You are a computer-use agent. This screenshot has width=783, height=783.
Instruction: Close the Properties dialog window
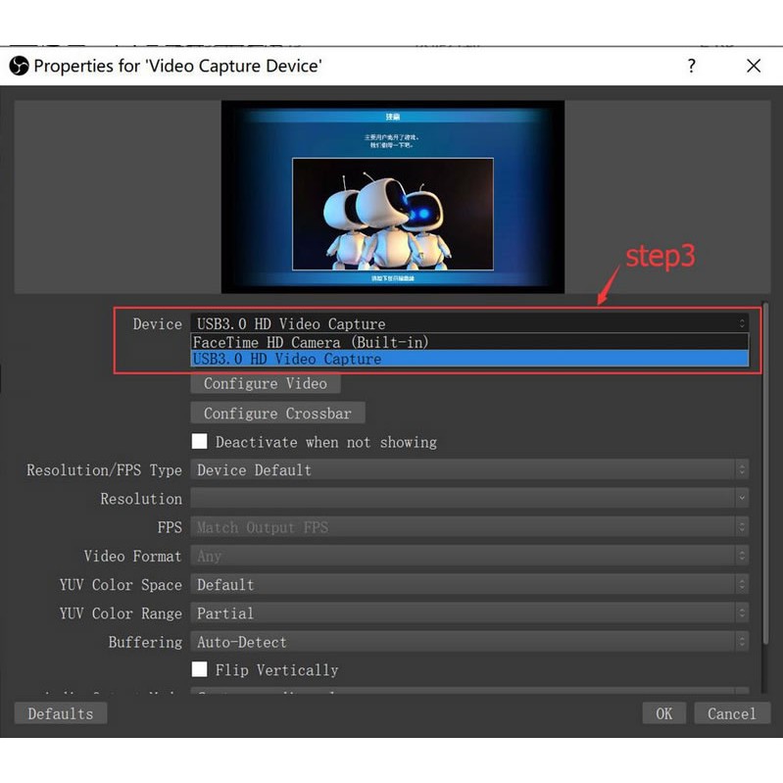click(753, 66)
